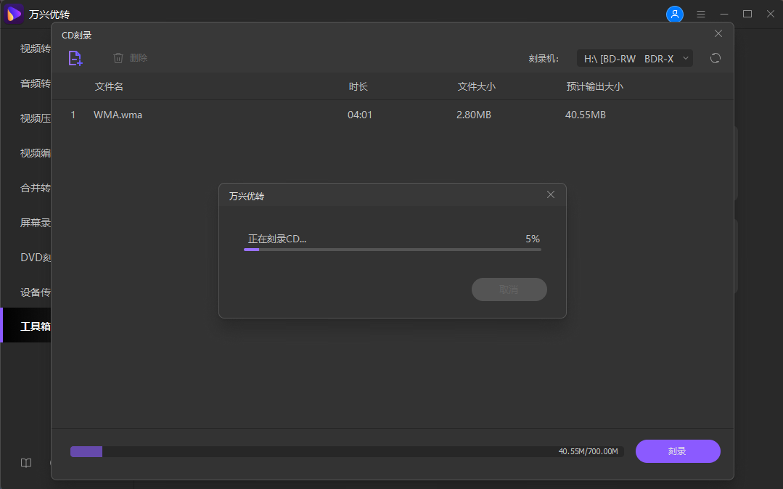Screen dimensions: 783x489
Task: Close the burning progress popup
Action: (550, 194)
